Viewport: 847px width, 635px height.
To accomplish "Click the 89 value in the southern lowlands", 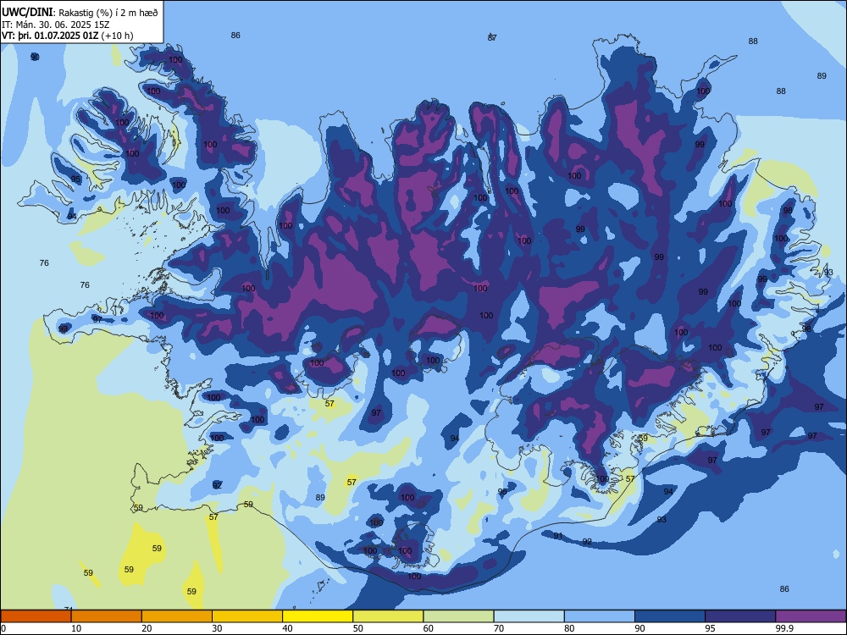I will tap(320, 497).
